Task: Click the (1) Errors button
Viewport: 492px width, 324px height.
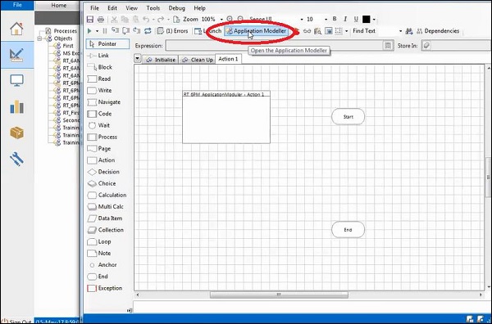Action: pyautogui.click(x=172, y=31)
